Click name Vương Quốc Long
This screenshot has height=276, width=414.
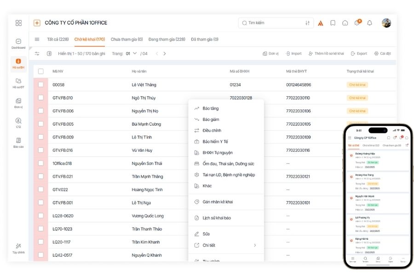148,216
